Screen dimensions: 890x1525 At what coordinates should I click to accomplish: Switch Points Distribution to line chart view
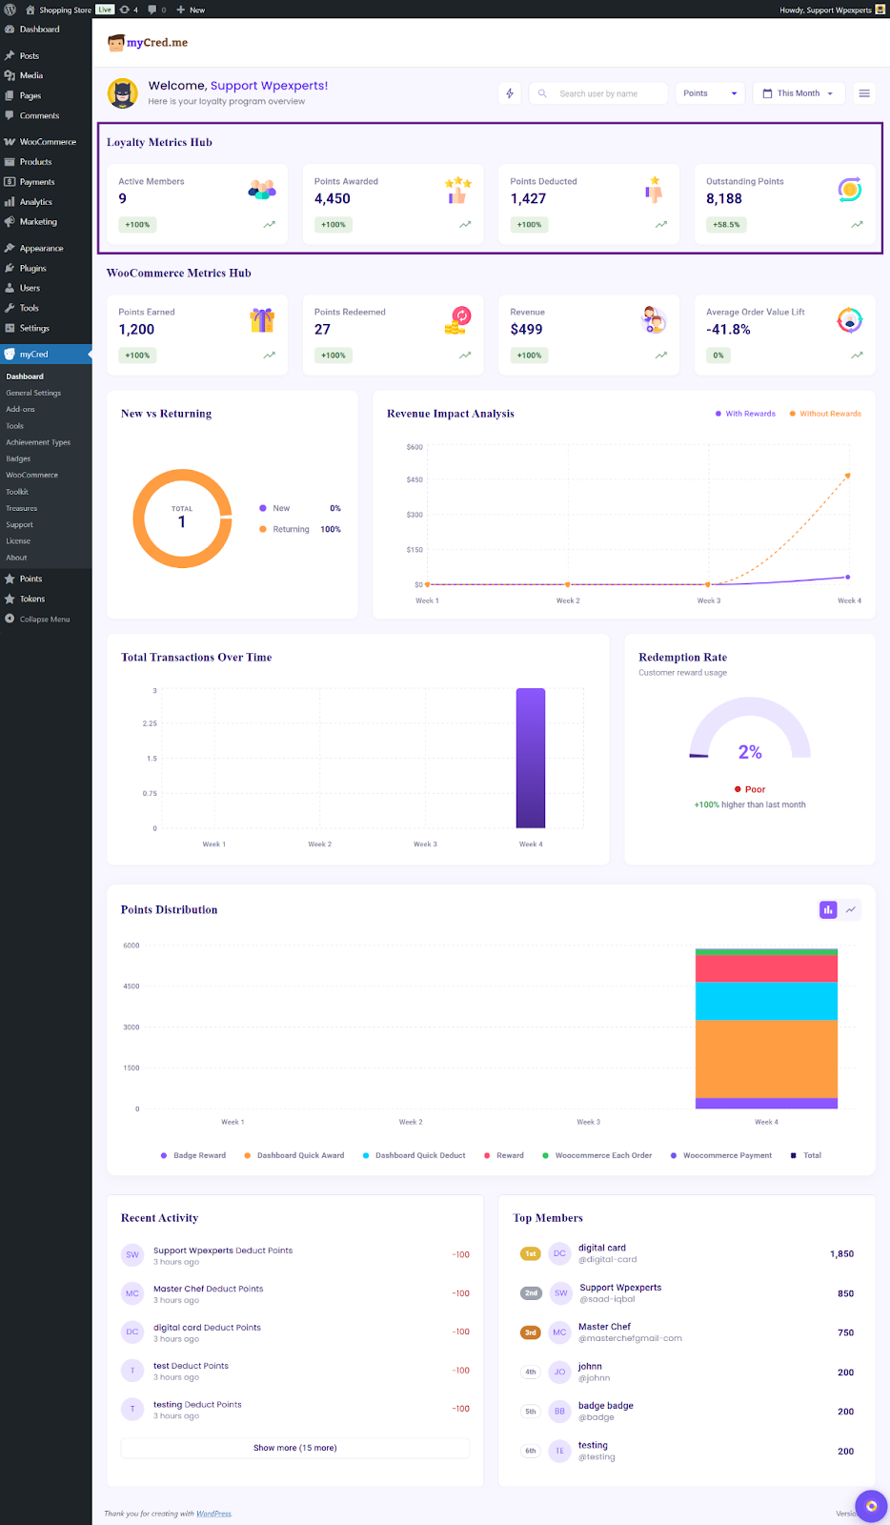pos(851,910)
